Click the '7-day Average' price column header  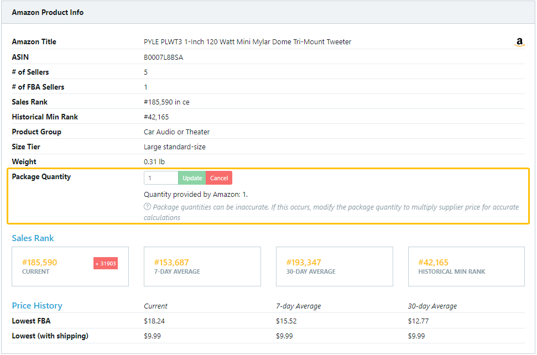(298, 306)
